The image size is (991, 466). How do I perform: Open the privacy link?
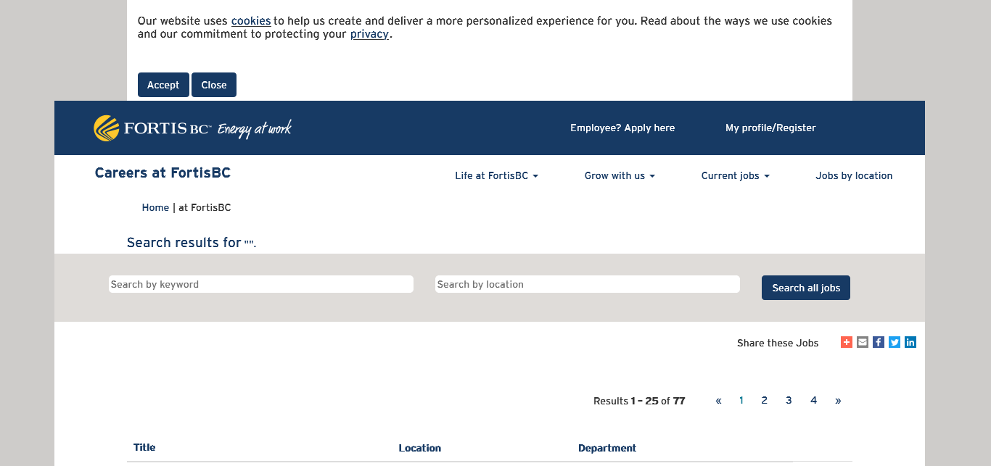tap(369, 34)
